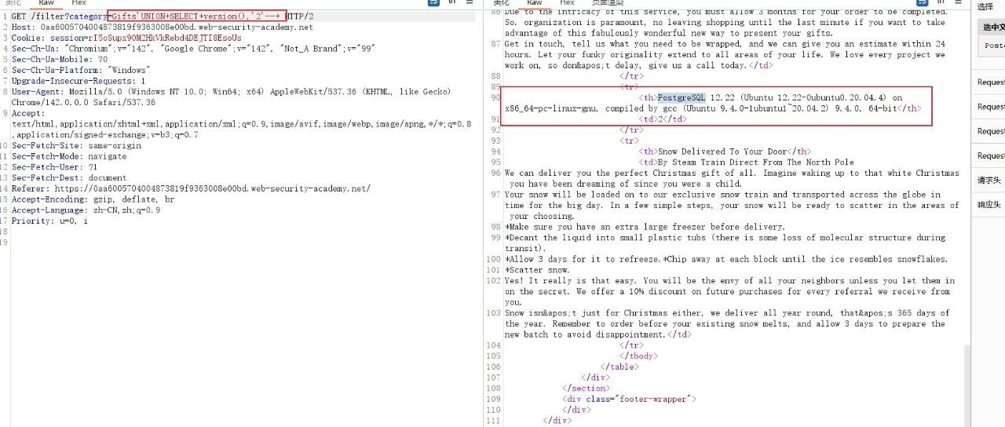Click the Sec-Fetch-Site: same-origin header

coord(76,145)
